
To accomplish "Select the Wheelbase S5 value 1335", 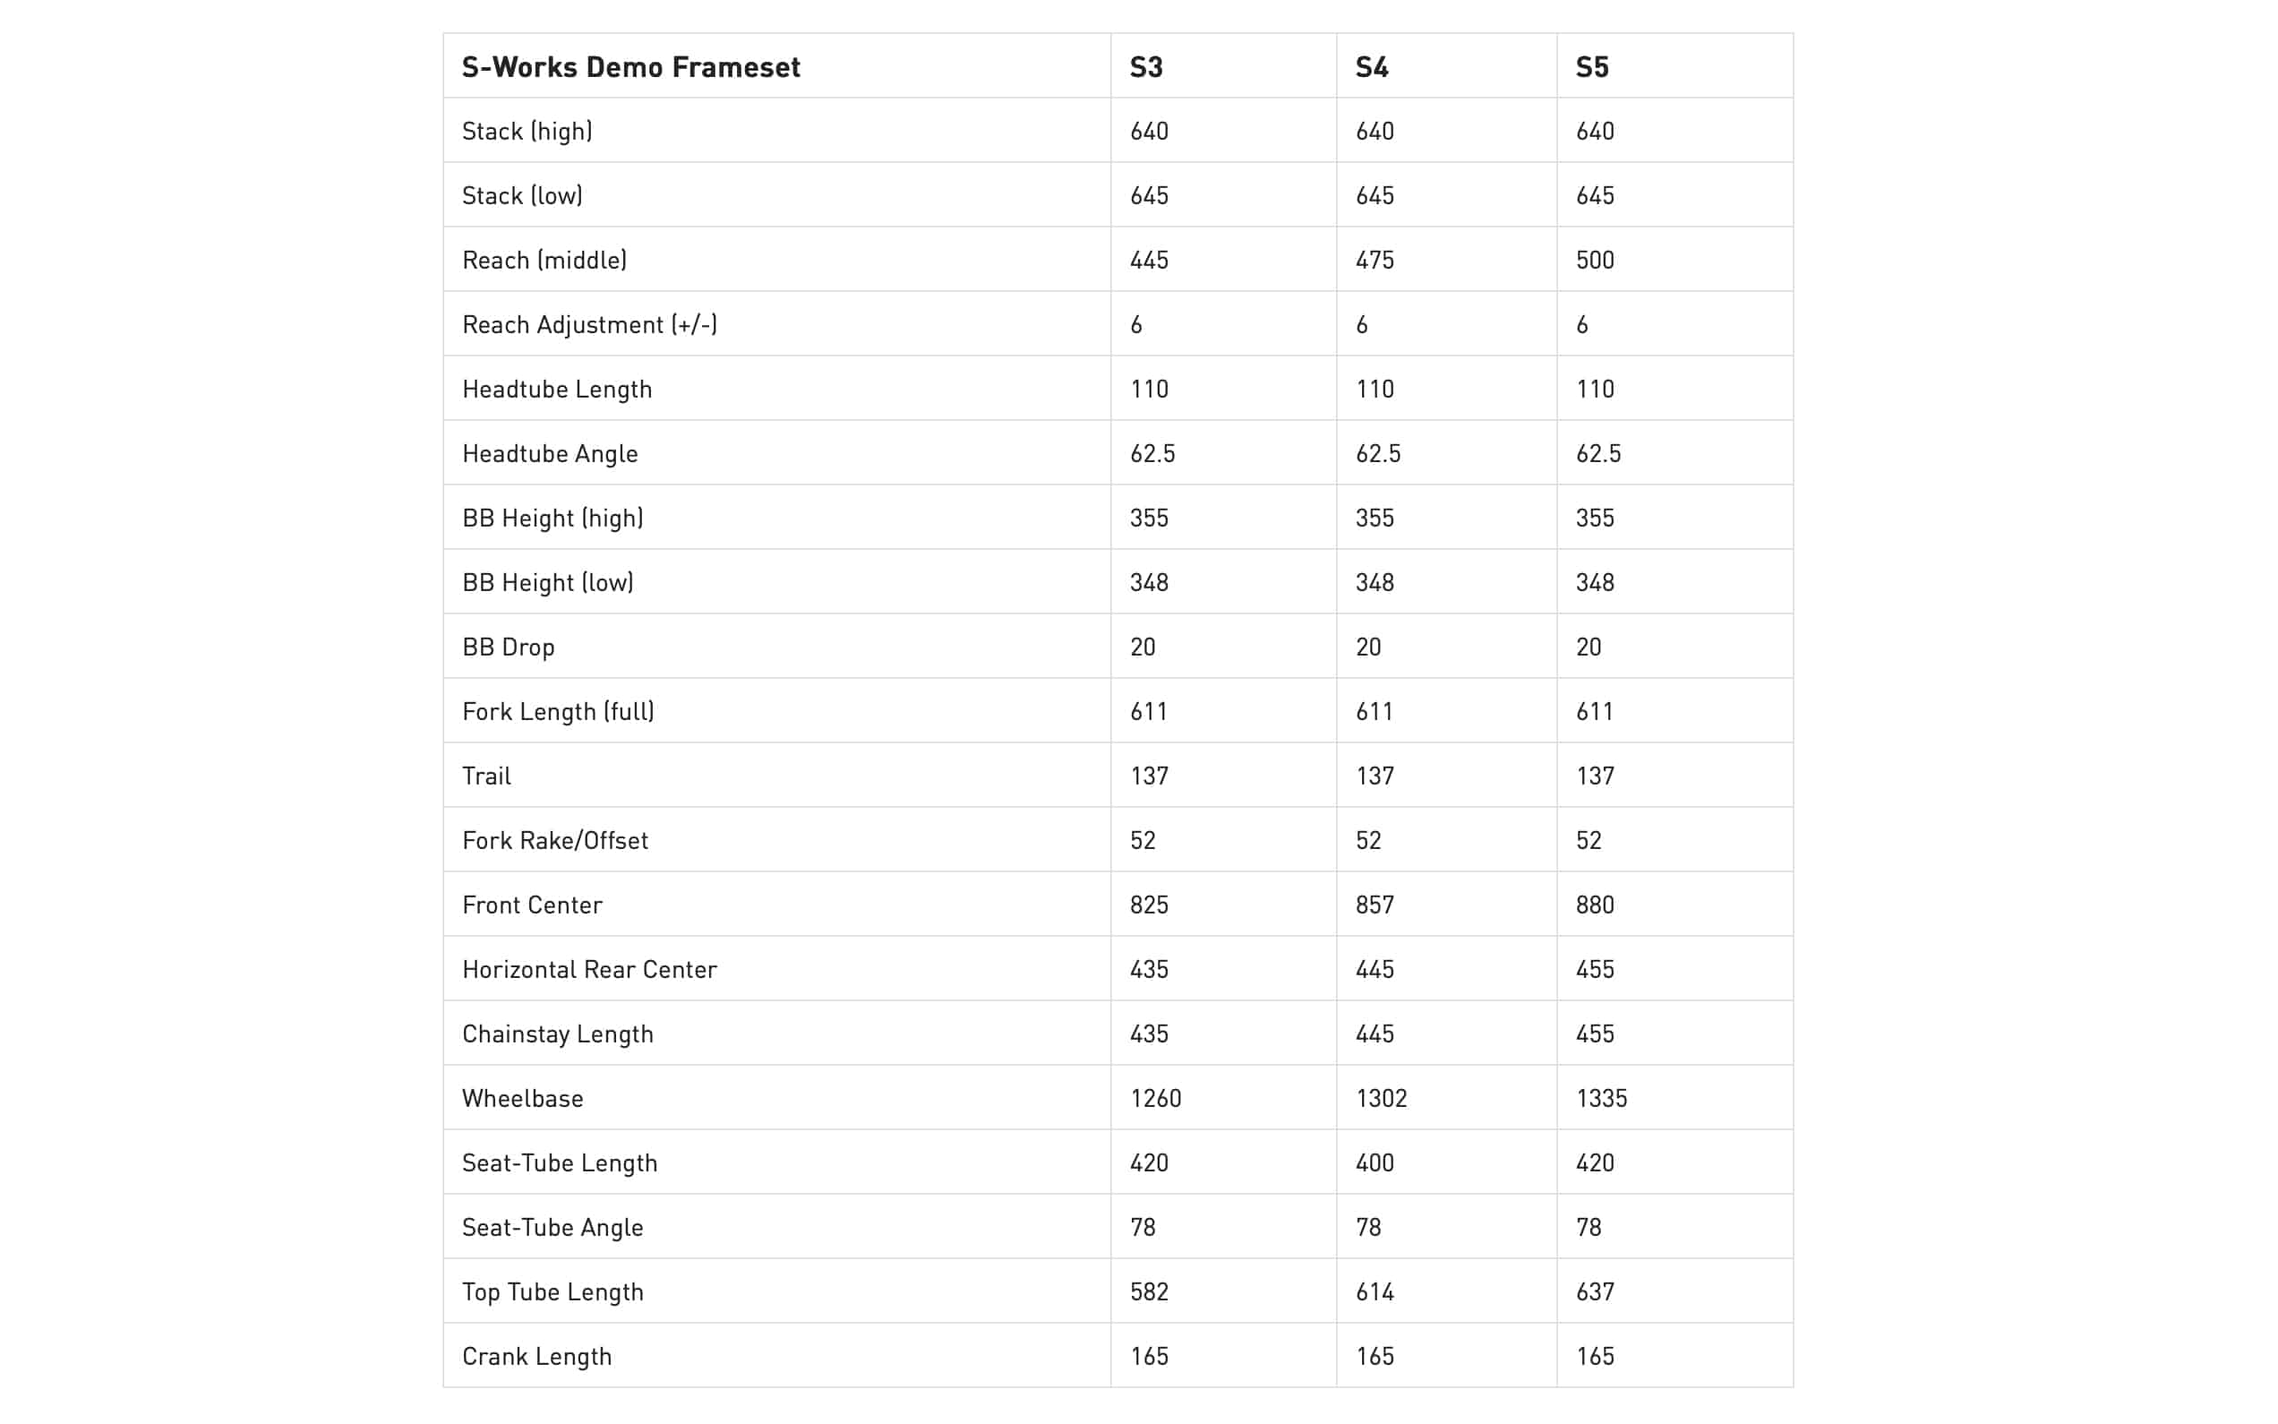I will [x=1601, y=1099].
